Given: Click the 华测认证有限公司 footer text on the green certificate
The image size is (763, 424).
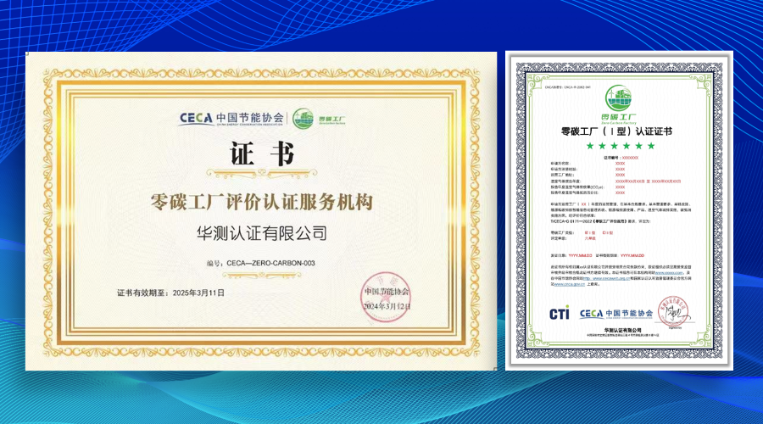Looking at the screenshot, I should pos(623,330).
